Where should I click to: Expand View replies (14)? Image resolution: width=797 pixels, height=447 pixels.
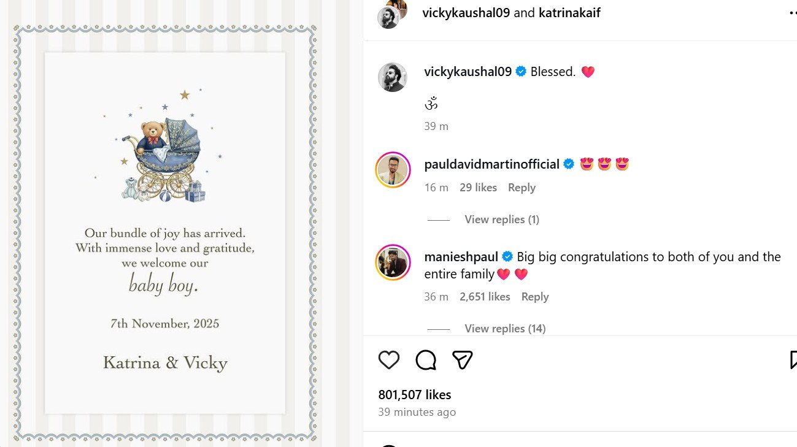504,329
